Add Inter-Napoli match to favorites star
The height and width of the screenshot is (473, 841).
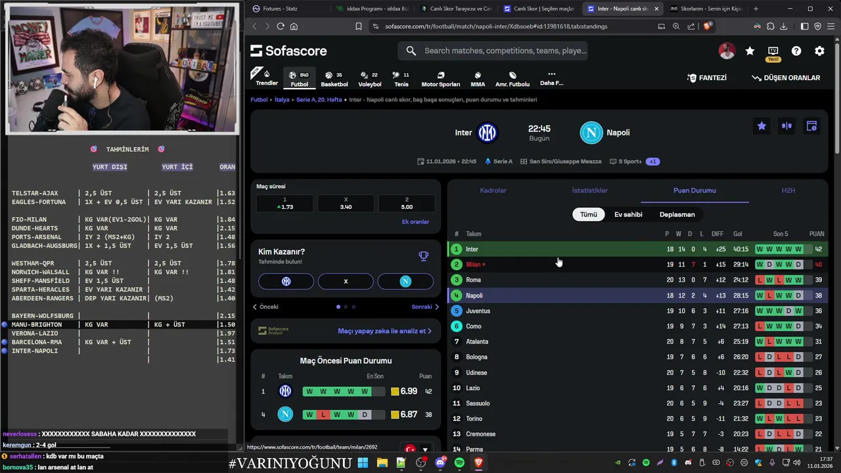(761, 126)
